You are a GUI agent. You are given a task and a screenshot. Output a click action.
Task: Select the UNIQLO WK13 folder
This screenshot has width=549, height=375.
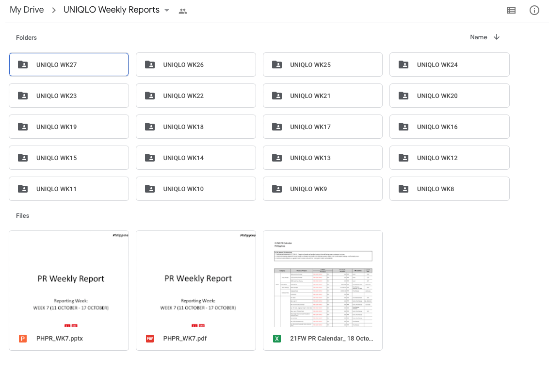click(322, 158)
